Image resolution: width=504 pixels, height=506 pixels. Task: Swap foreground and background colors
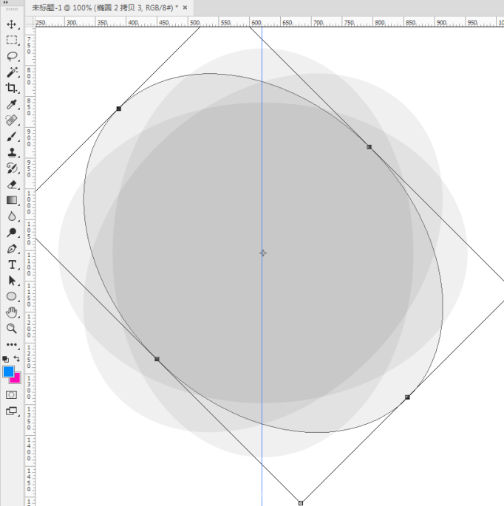[x=17, y=358]
